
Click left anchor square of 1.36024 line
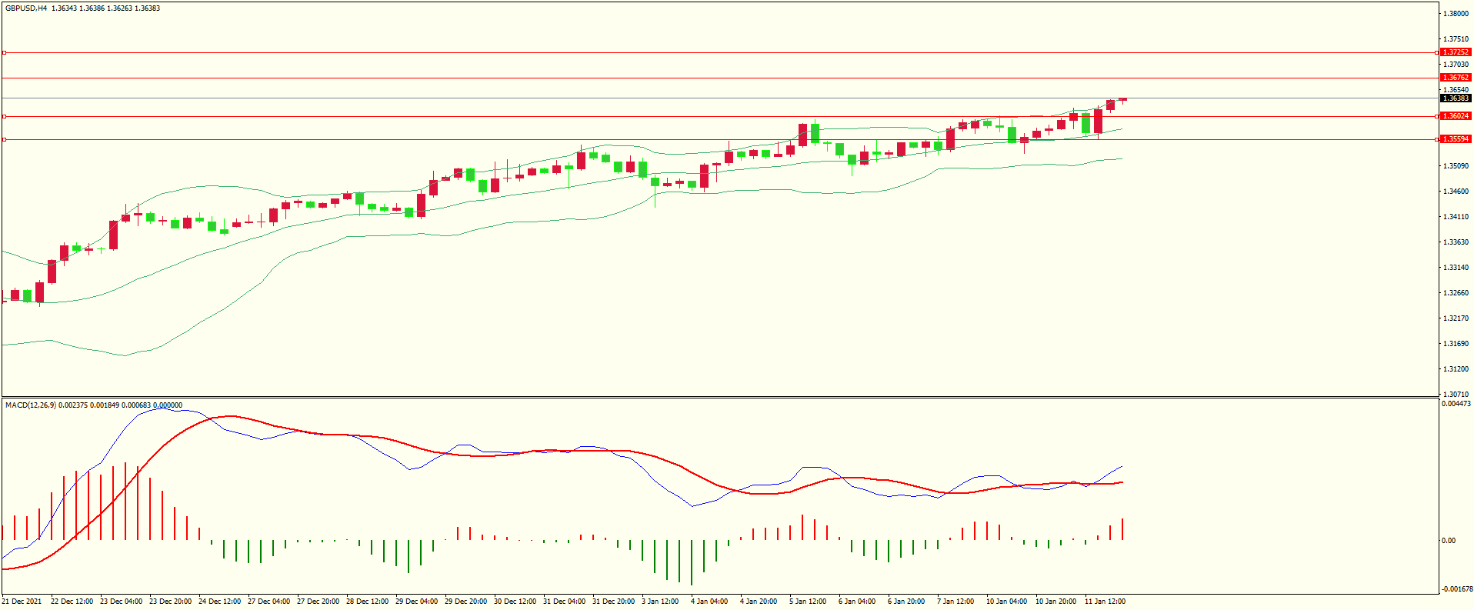pos(4,116)
